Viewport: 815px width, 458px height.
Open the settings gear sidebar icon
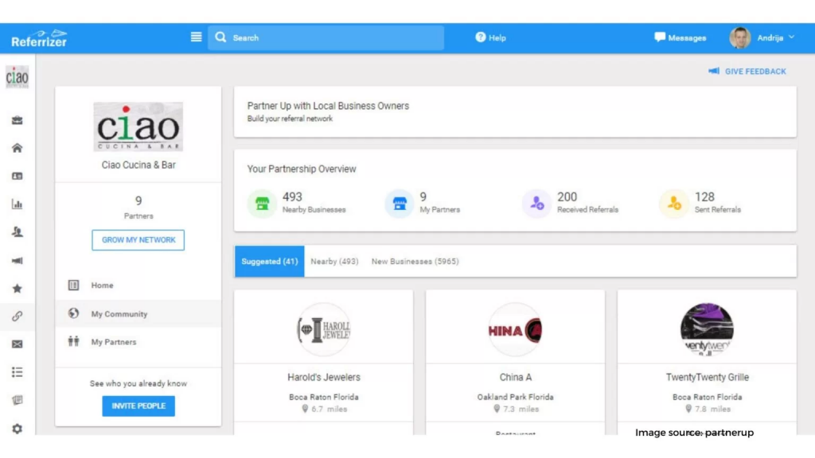[x=18, y=429]
